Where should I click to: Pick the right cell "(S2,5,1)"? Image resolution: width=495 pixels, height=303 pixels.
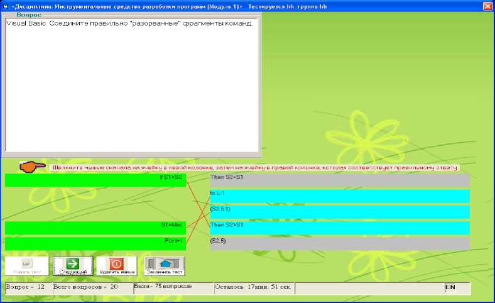[340, 212]
